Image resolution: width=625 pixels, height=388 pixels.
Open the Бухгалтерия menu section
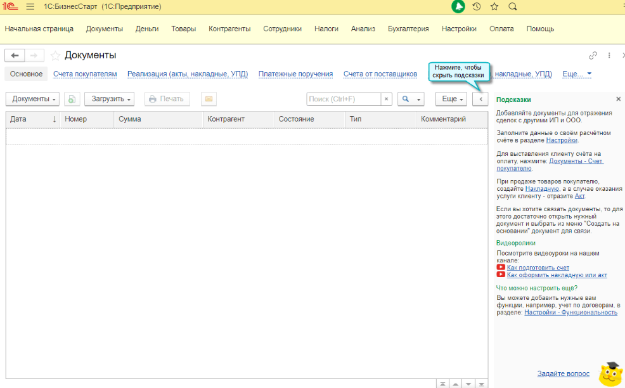click(x=408, y=29)
